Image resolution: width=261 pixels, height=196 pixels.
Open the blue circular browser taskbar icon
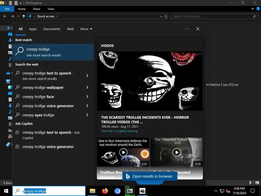117,191
